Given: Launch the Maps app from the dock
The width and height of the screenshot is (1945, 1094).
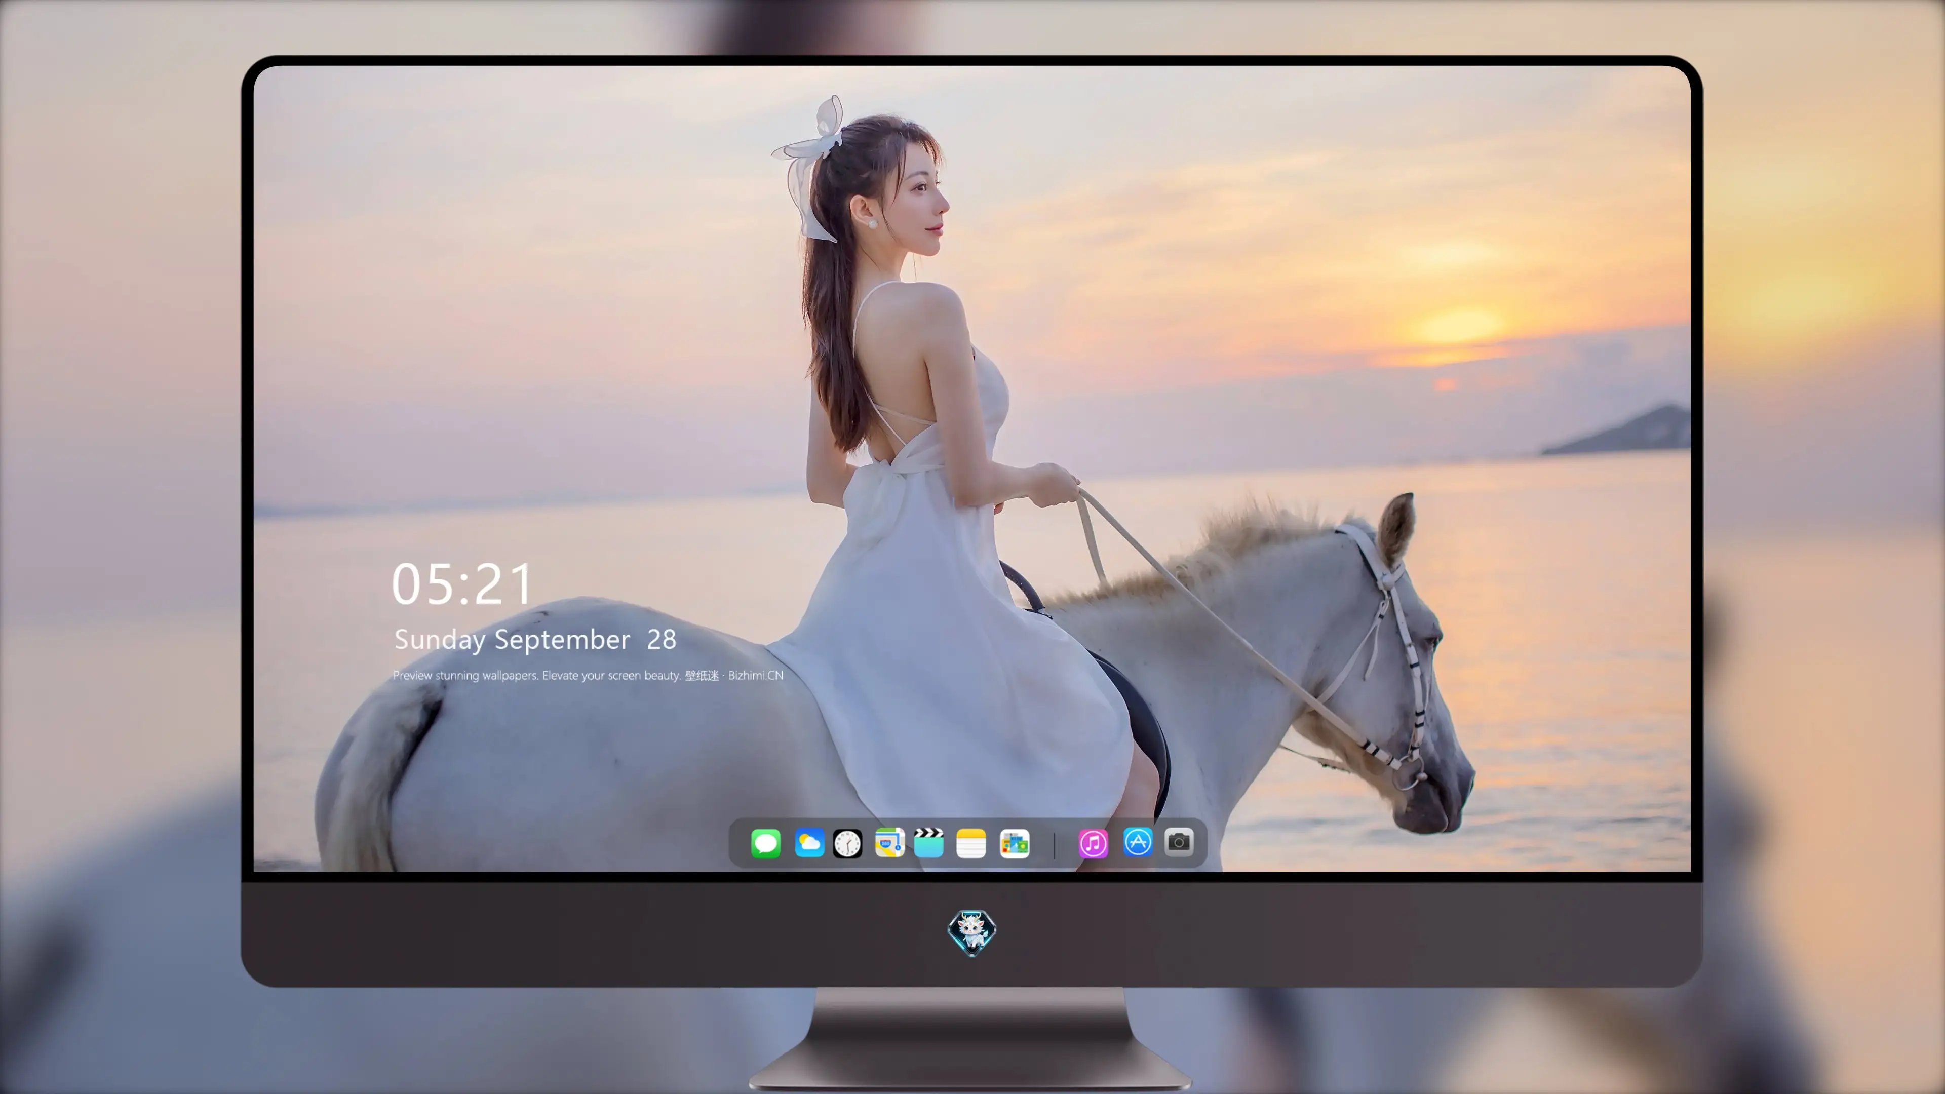Looking at the screenshot, I should (889, 843).
